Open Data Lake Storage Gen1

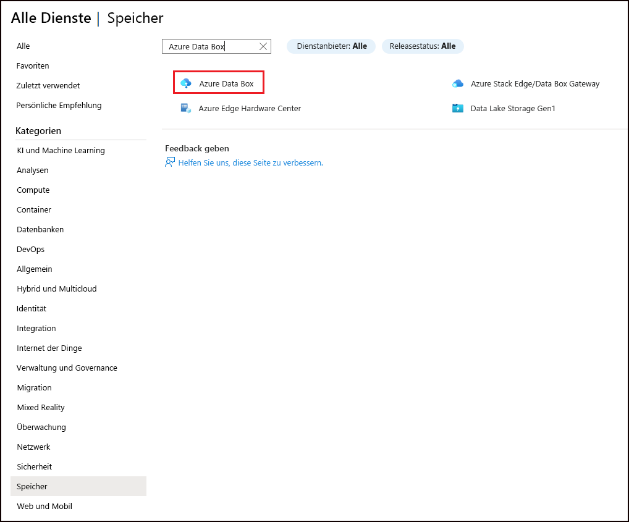[513, 108]
